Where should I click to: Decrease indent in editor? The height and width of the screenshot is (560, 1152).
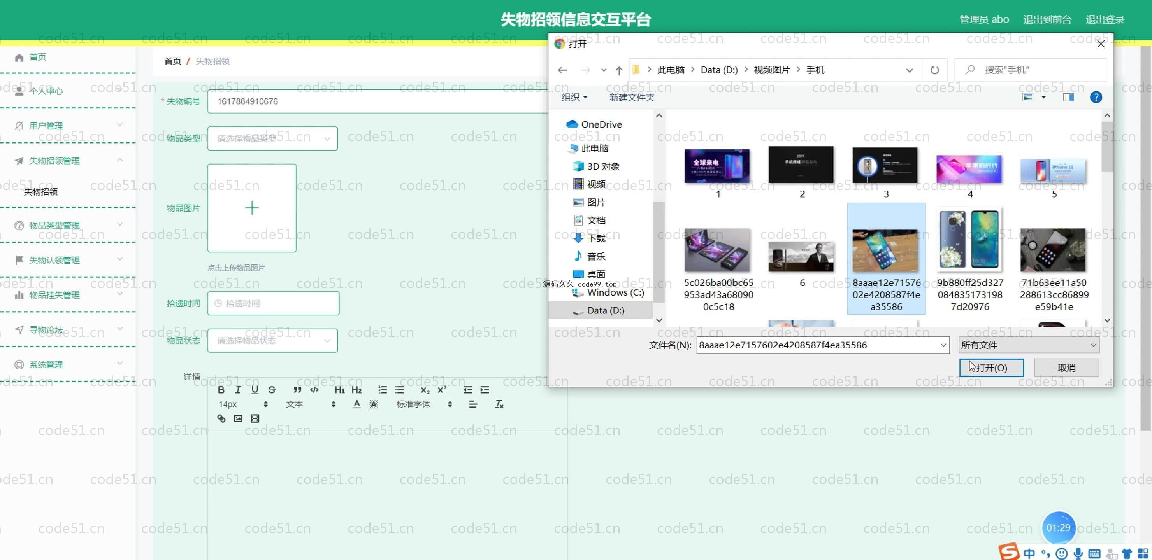pos(468,390)
